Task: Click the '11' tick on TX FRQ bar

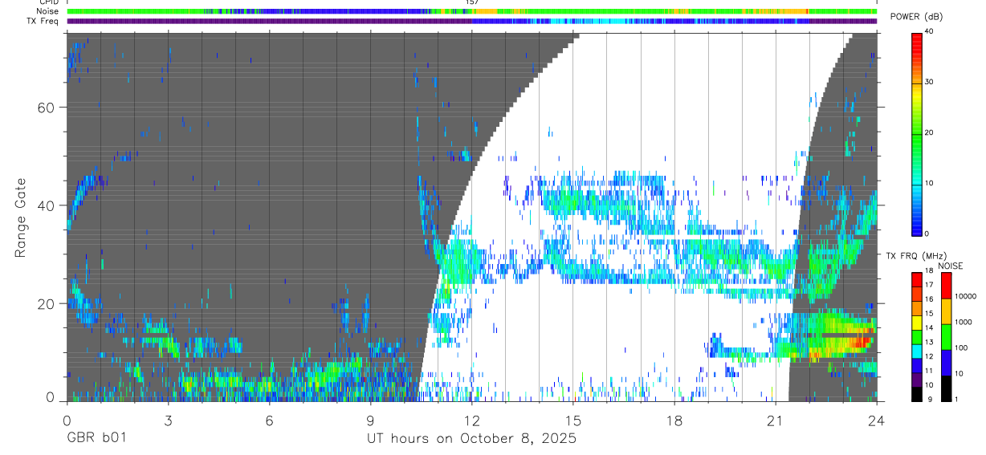Action: (x=929, y=371)
